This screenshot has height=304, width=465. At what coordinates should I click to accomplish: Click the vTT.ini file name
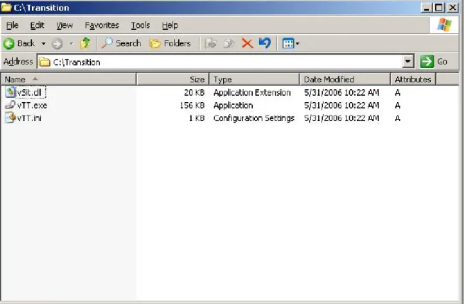coord(29,118)
